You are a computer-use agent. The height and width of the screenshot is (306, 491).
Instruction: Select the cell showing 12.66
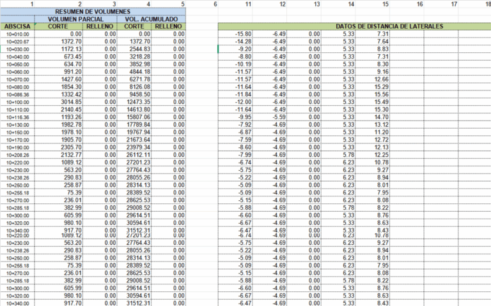(372, 79)
